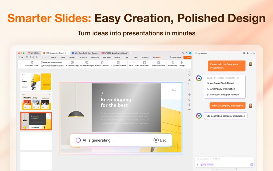Click the lightbulb icon in side toolbar
The width and height of the screenshot is (273, 171).
(189, 105)
